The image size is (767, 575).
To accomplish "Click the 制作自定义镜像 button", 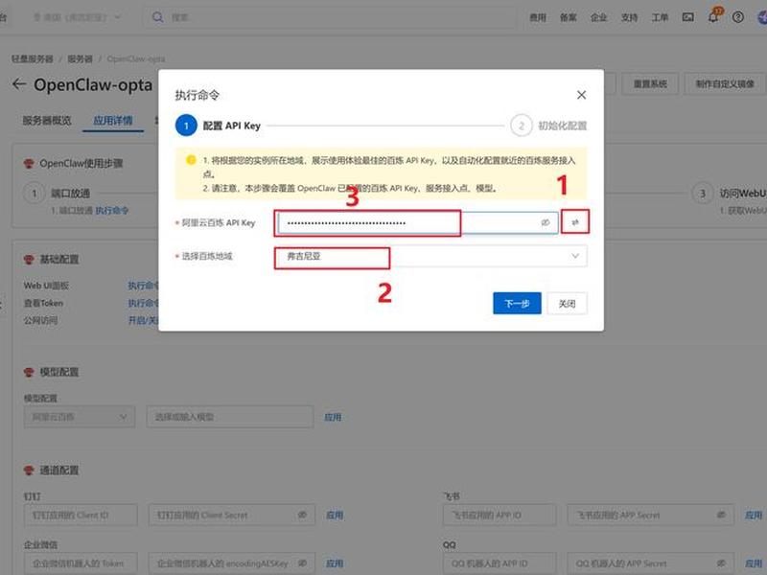I will (725, 84).
